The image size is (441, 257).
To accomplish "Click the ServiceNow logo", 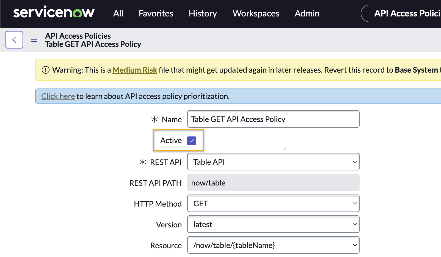I will pyautogui.click(x=54, y=12).
